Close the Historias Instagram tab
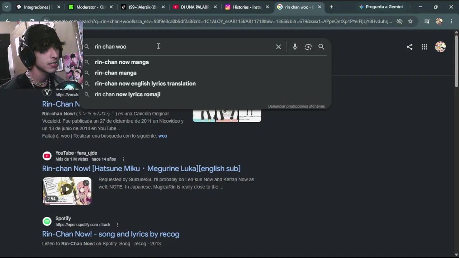Screen dimensions: 459x258 [x=268, y=7]
